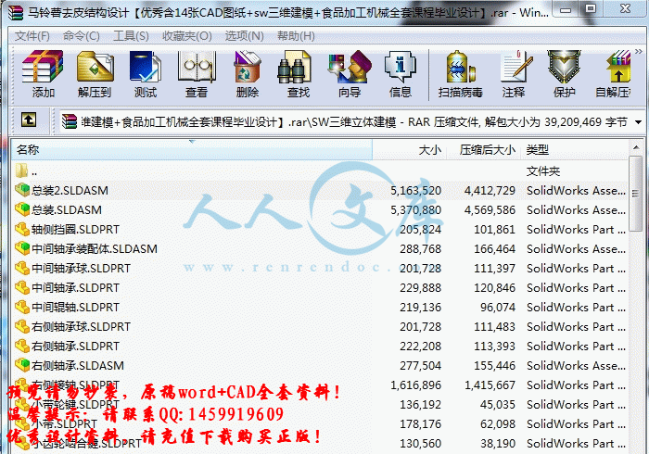Click the 添加 (Add) toolbar icon

click(43, 74)
